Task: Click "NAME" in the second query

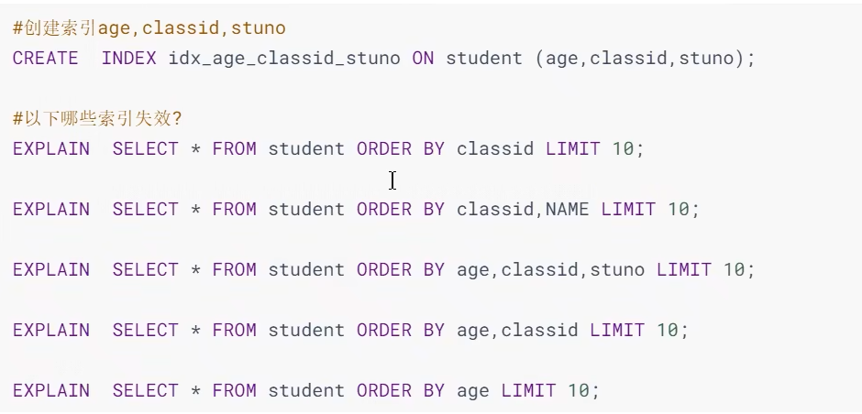Action: [x=568, y=209]
